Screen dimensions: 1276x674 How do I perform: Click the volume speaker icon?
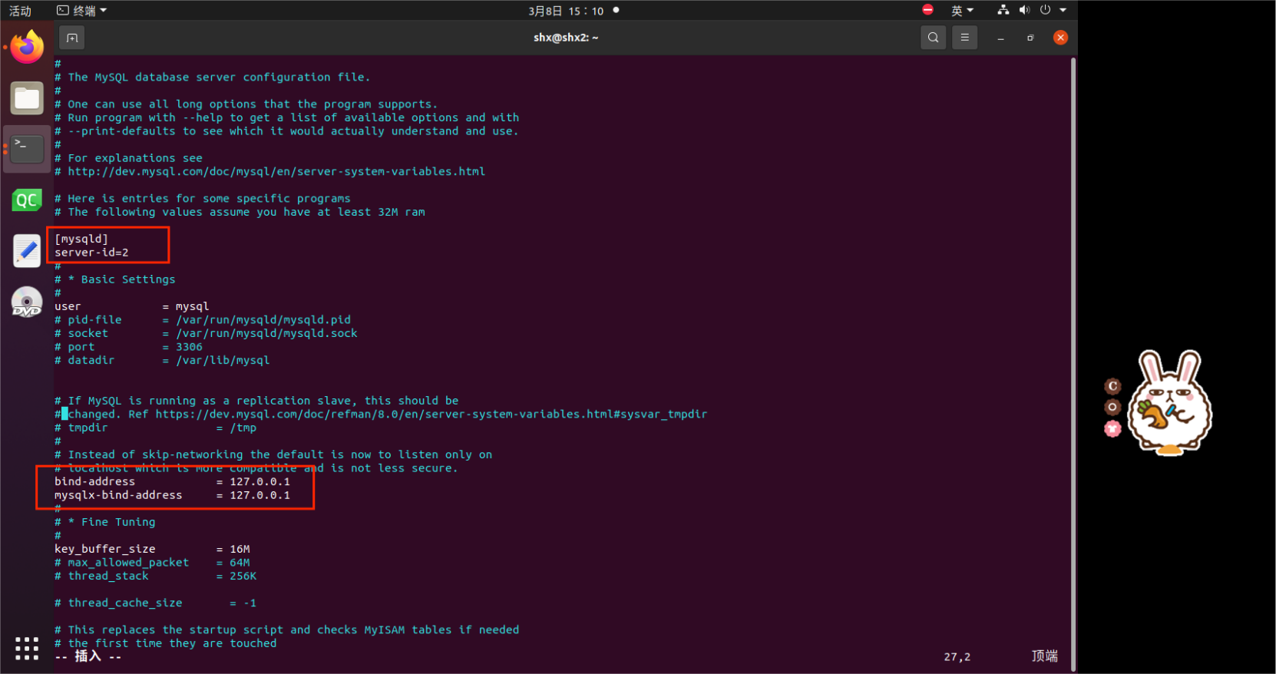1024,11
